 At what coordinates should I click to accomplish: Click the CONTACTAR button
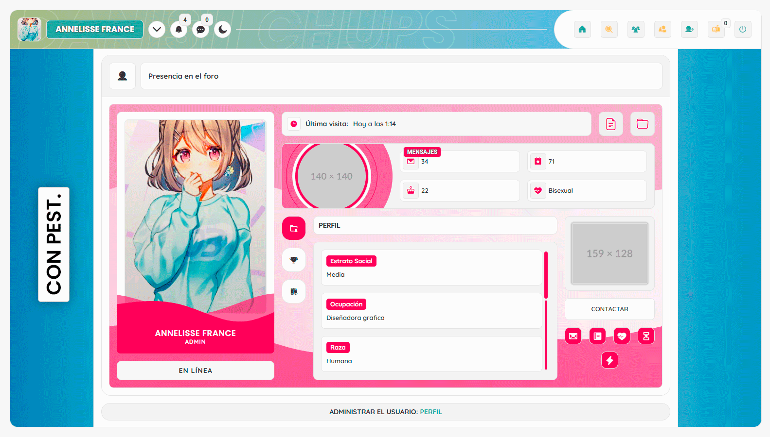click(x=609, y=309)
